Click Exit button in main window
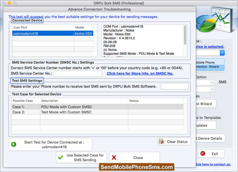Screen dimensions: 238x172 pos(211,154)
